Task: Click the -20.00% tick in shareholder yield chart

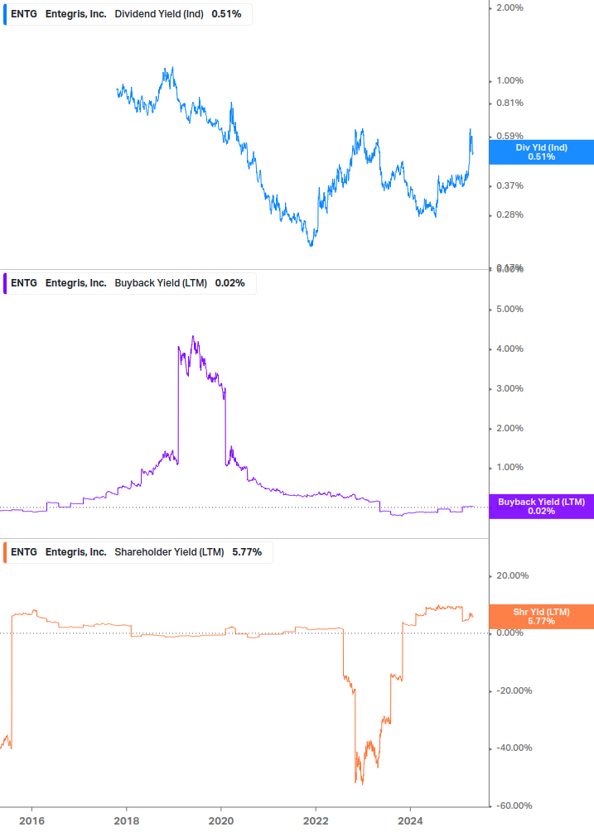Action: click(x=514, y=691)
